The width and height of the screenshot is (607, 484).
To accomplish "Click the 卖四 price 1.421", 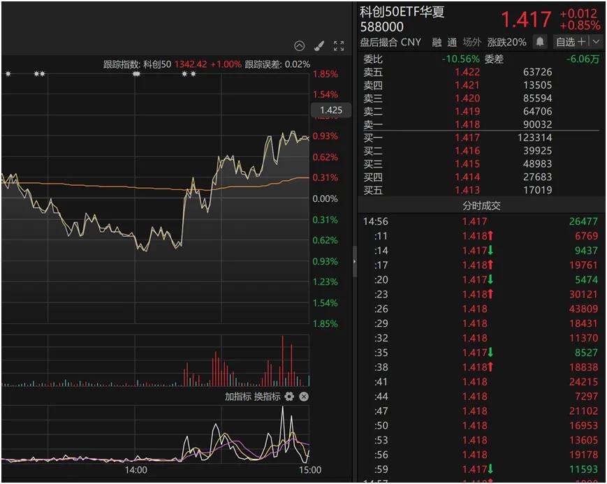I will click(467, 85).
